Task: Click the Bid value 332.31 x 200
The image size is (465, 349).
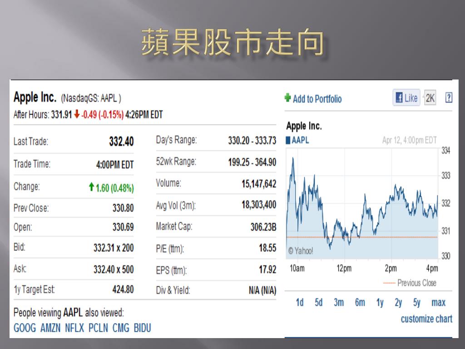Action: pyautogui.click(x=114, y=248)
